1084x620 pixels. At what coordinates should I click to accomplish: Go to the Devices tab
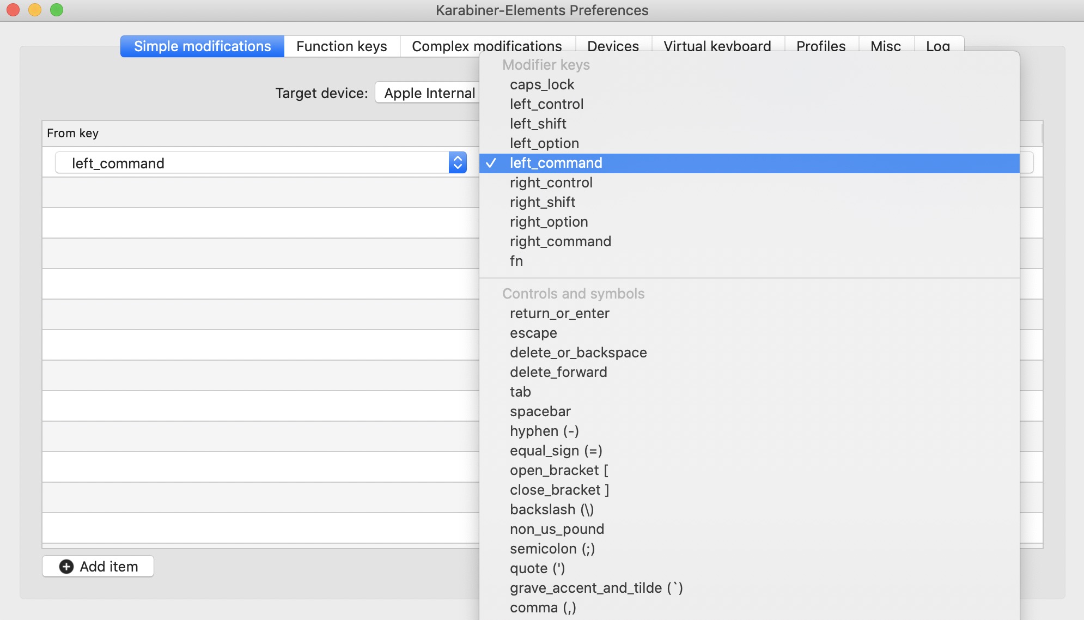pyautogui.click(x=613, y=46)
